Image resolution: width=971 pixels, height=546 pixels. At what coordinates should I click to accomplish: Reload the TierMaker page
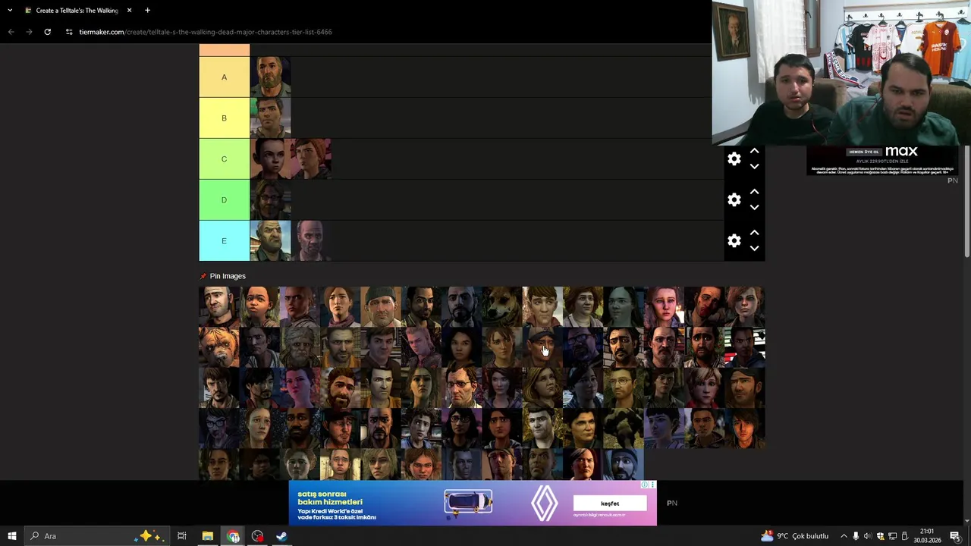(x=47, y=32)
